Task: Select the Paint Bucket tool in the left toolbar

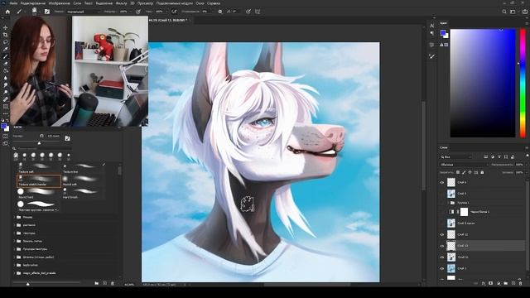Action: 6,70
